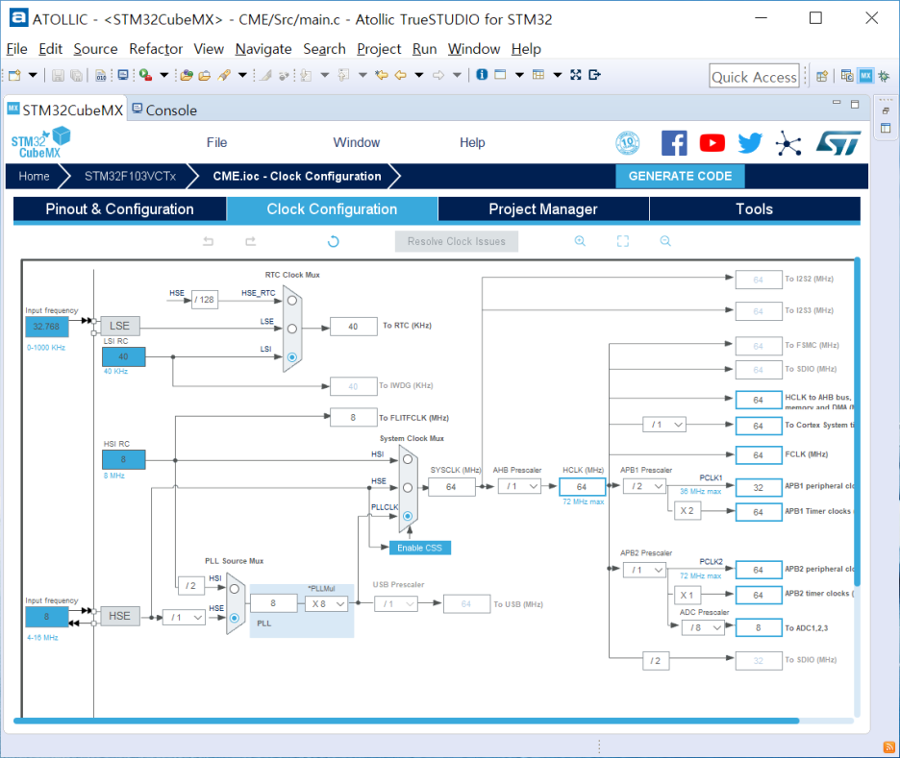900x758 pixels.
Task: Open the APB2 Prescaler dropdown
Action: [644, 570]
